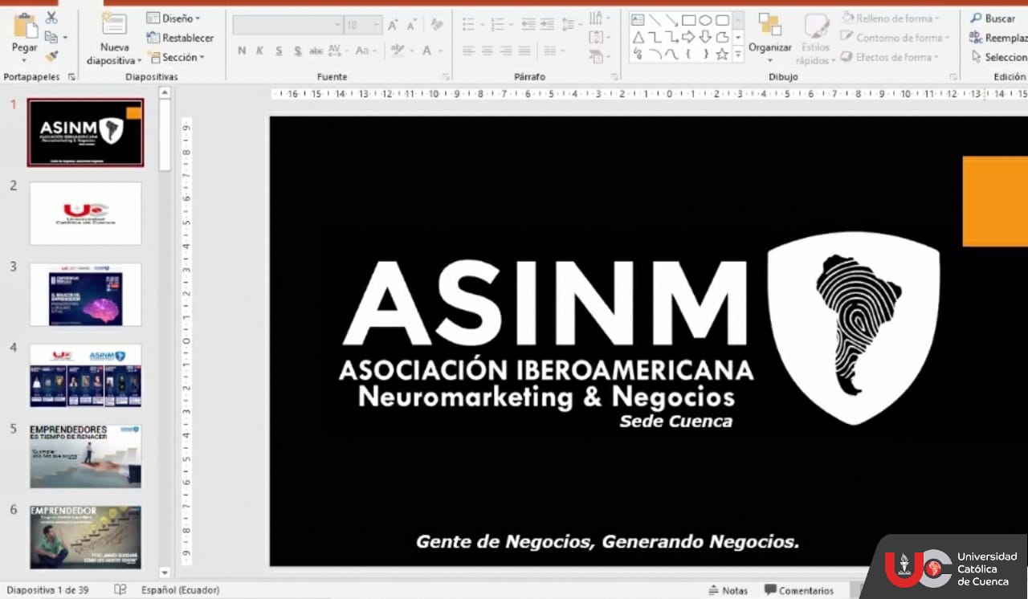
Task: Clear all formatting icon in Fuente
Action: [x=436, y=26]
